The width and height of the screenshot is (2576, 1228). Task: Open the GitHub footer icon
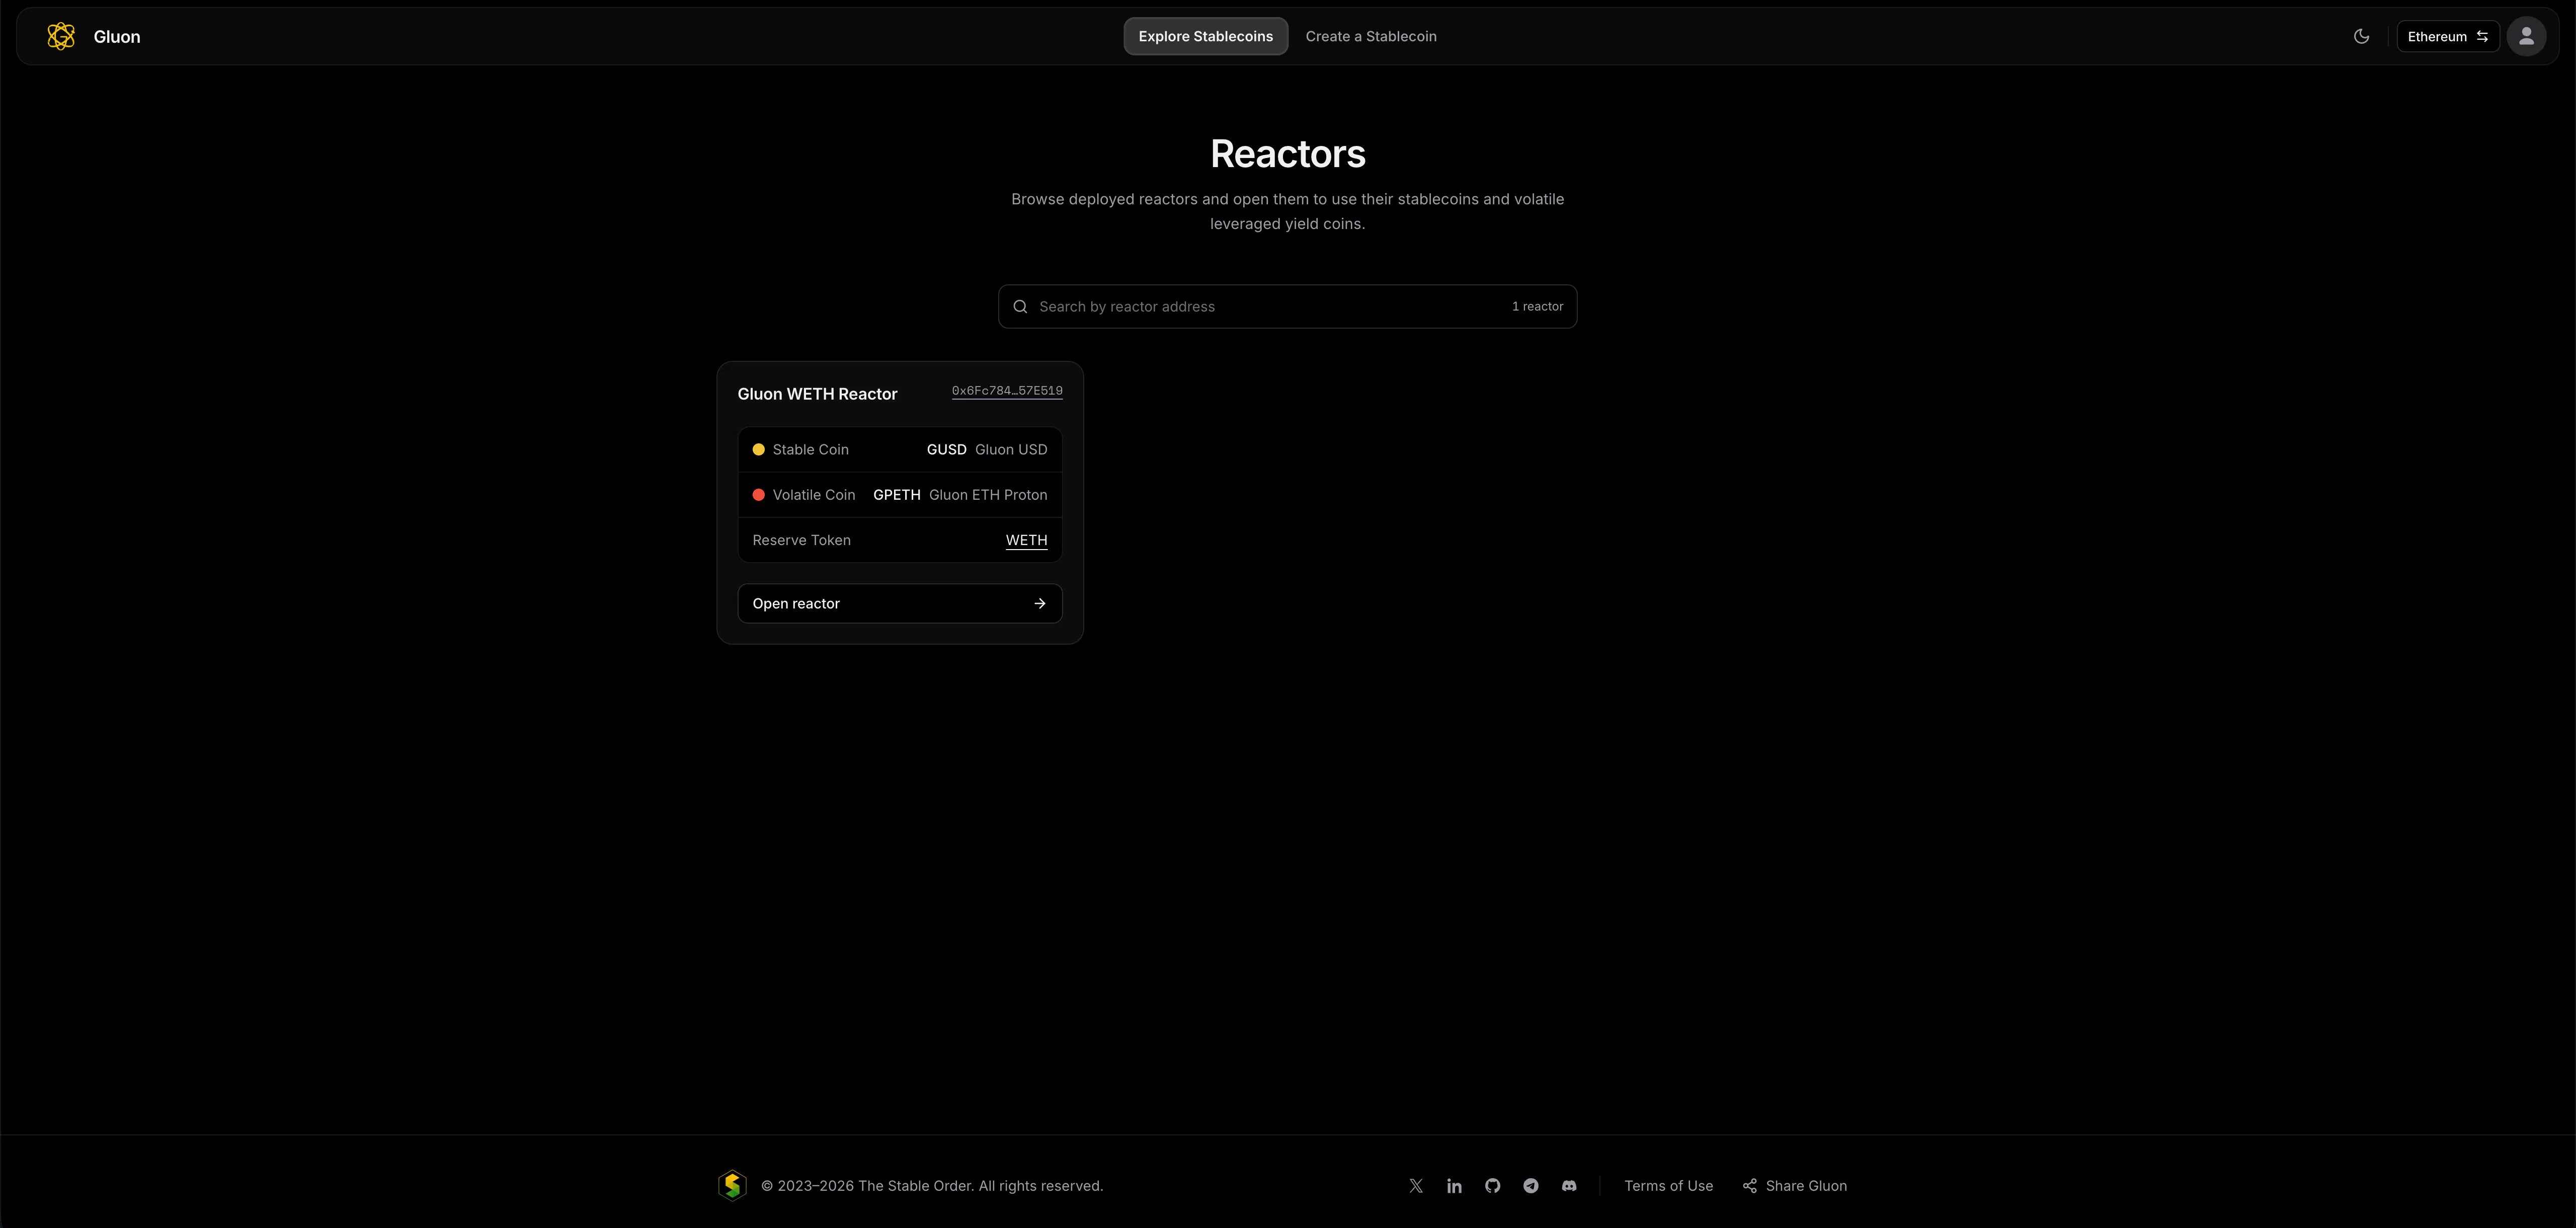pyautogui.click(x=1492, y=1185)
